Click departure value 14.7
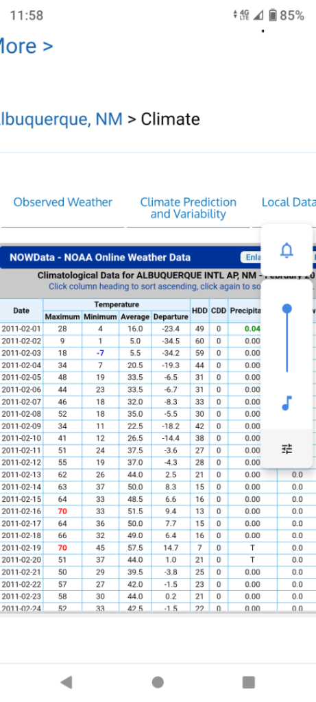This screenshot has height=702, width=316. point(171,548)
